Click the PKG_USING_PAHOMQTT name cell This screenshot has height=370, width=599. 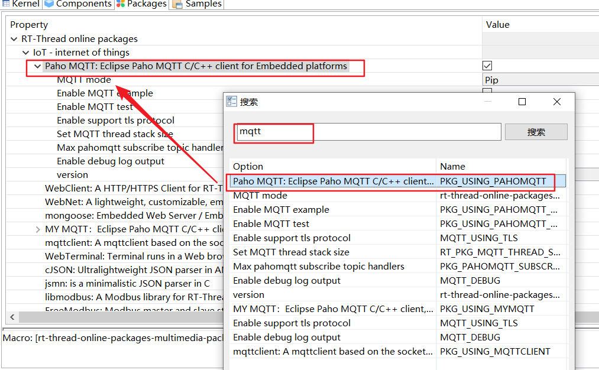pos(493,181)
